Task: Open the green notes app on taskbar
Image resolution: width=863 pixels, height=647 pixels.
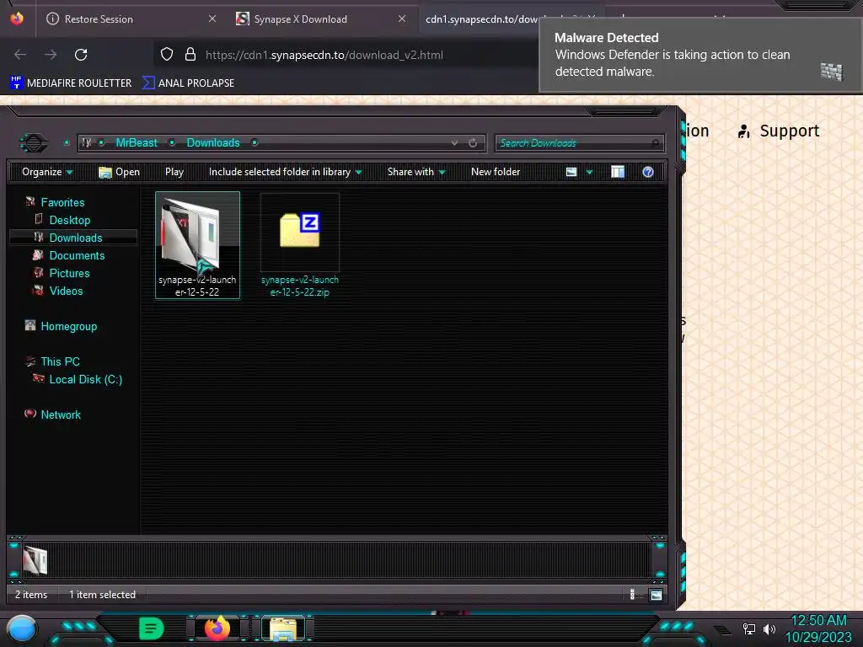Action: pos(152,628)
